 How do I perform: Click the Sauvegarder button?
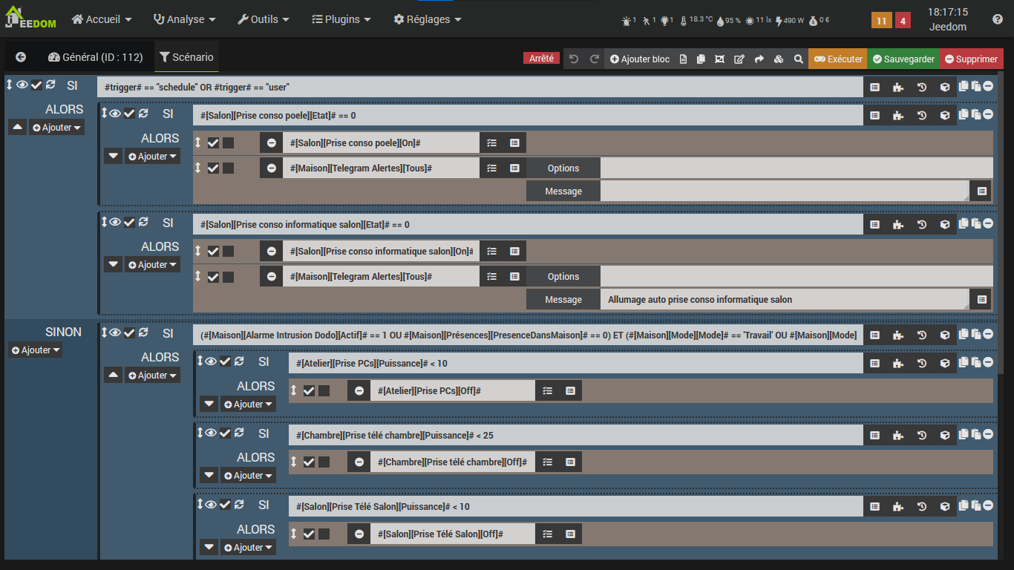pyautogui.click(x=903, y=59)
